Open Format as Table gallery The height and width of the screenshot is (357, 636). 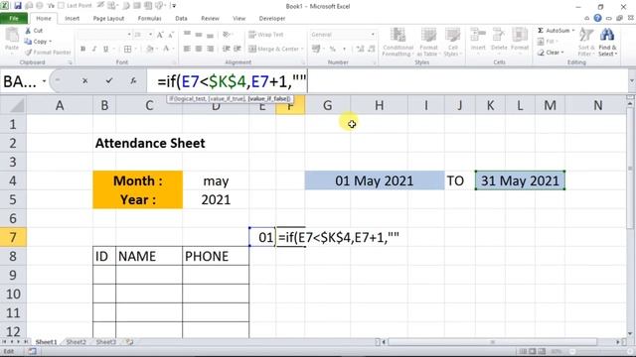[428, 42]
